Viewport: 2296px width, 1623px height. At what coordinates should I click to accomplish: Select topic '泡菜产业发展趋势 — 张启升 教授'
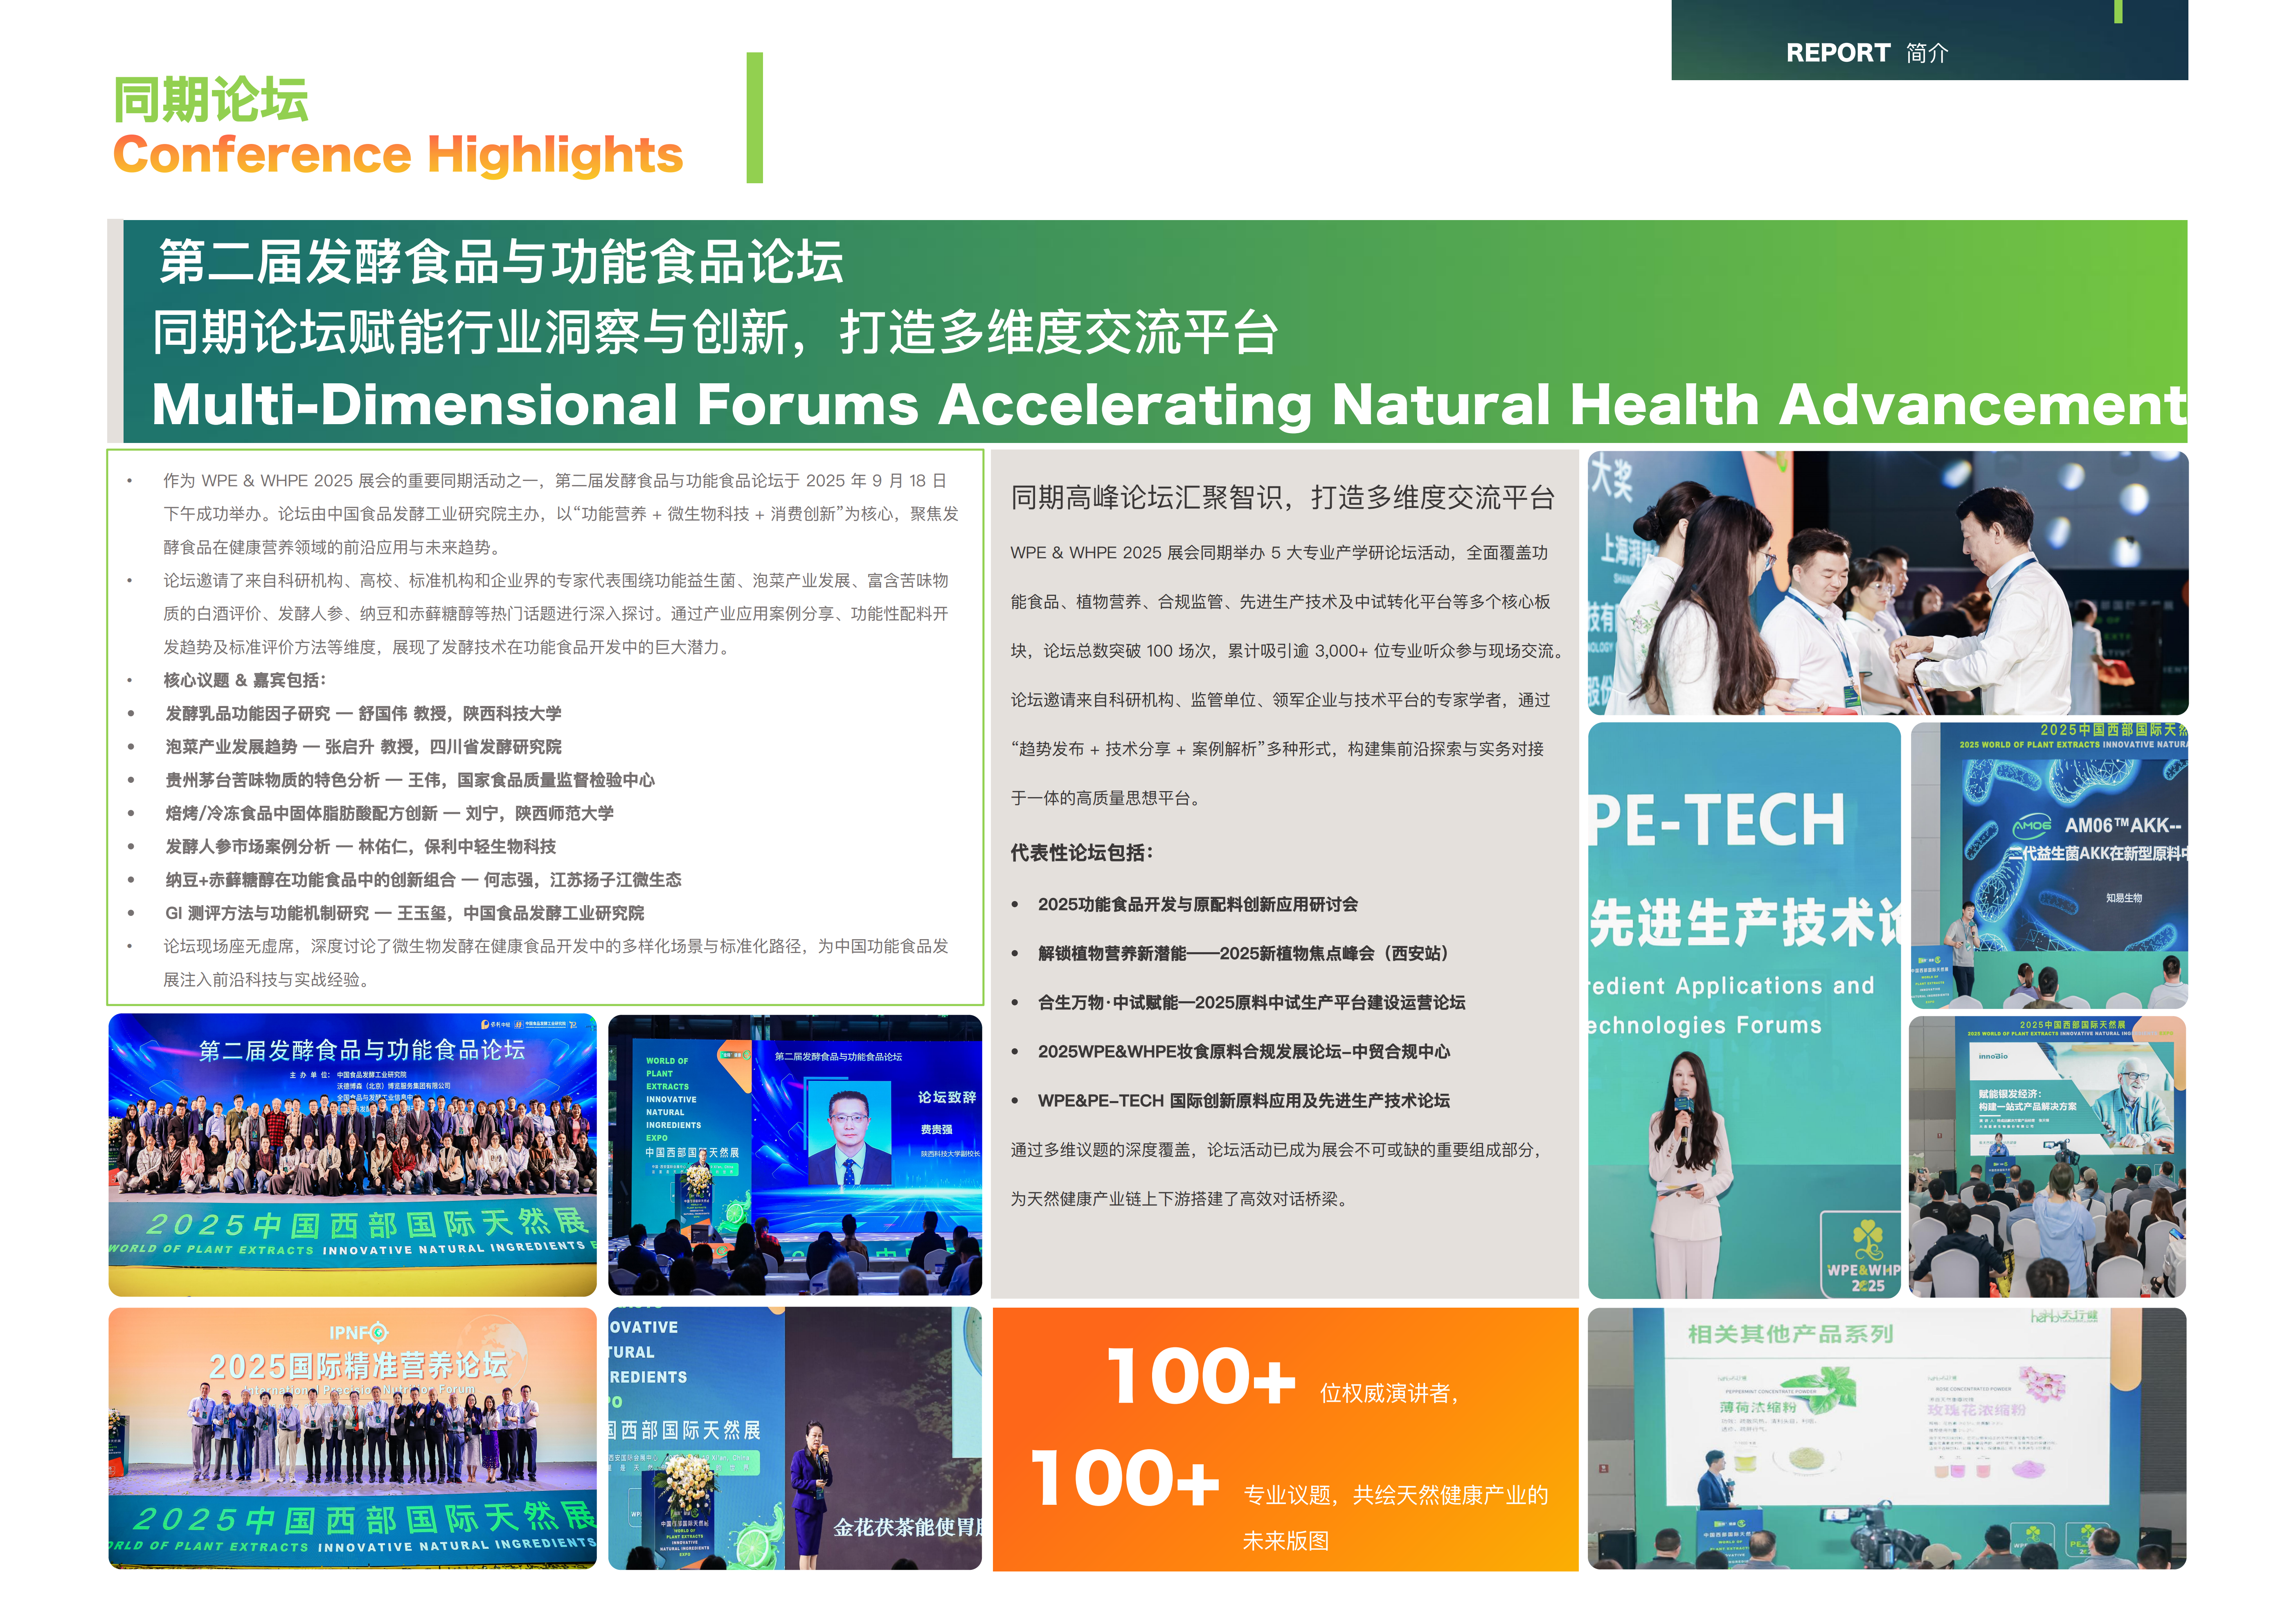(x=363, y=747)
